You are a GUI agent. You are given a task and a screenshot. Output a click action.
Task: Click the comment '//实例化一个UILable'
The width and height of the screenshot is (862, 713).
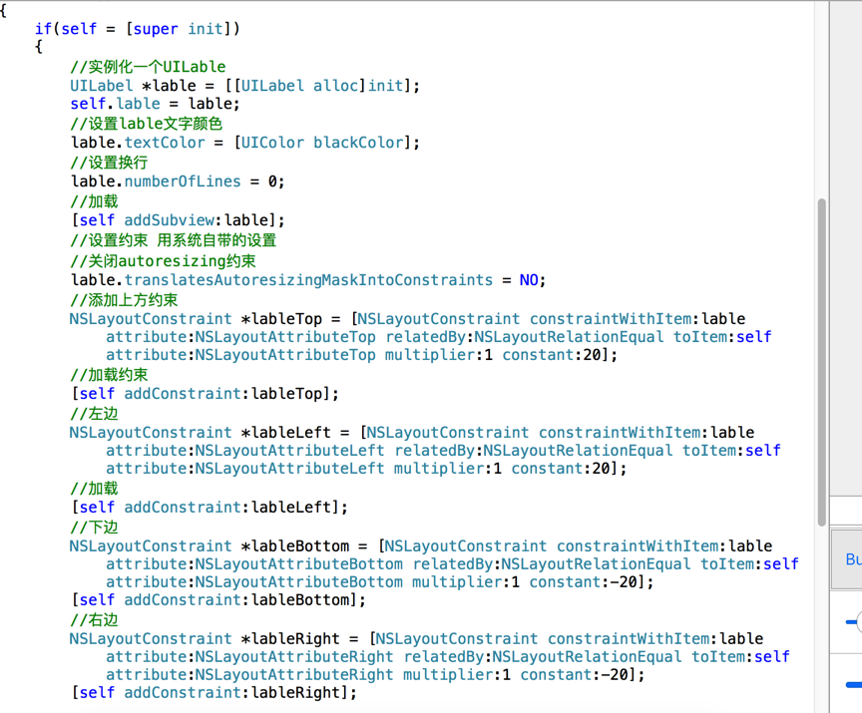point(148,67)
